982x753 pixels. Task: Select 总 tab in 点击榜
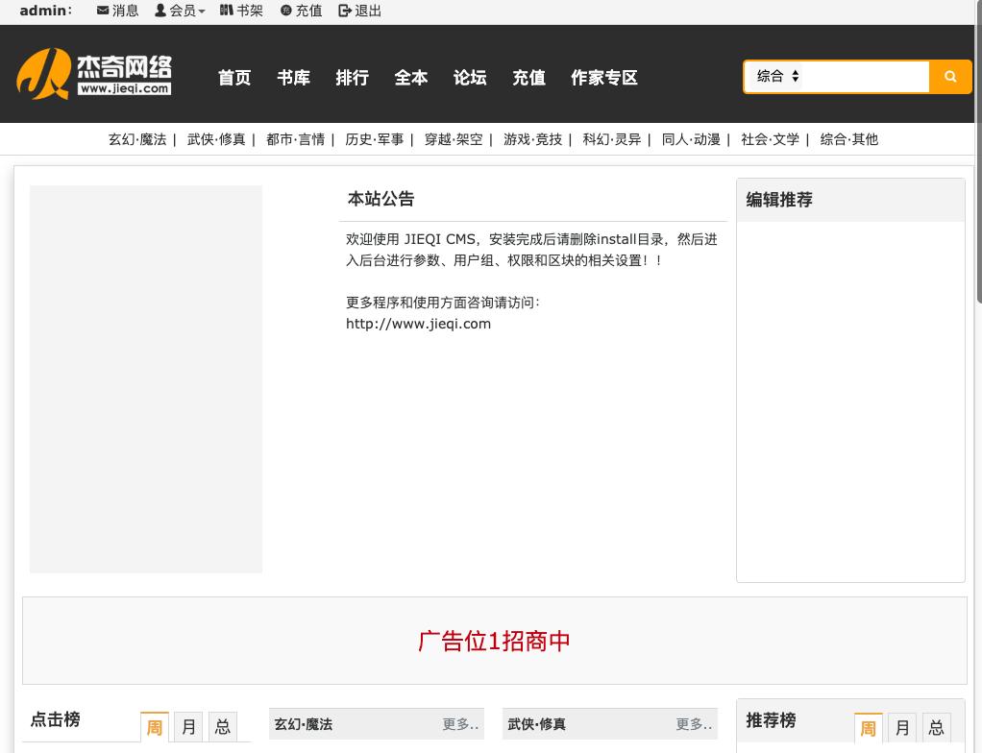pos(222,727)
